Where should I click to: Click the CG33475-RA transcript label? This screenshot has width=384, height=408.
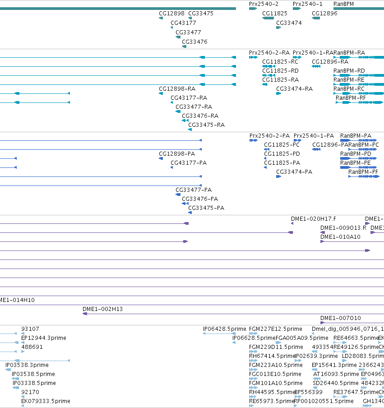pyautogui.click(x=206, y=125)
